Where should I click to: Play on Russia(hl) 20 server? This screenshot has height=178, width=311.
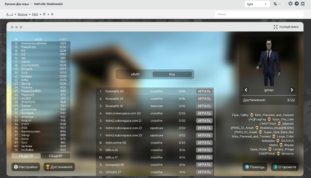204,91
